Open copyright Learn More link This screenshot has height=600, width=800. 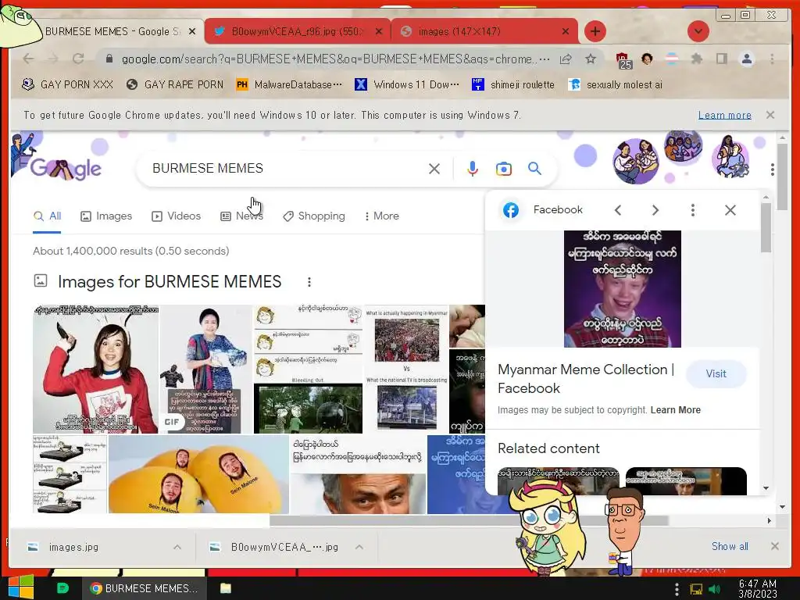(676, 409)
